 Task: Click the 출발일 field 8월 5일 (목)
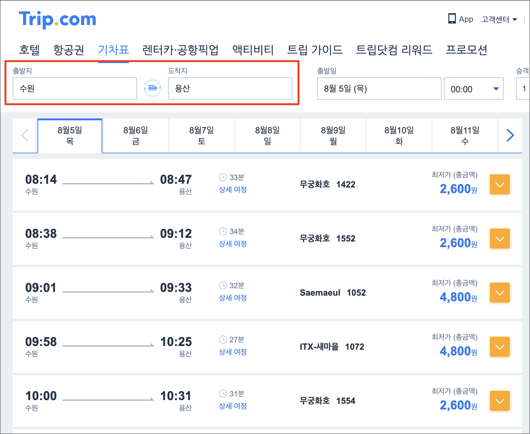[379, 89]
